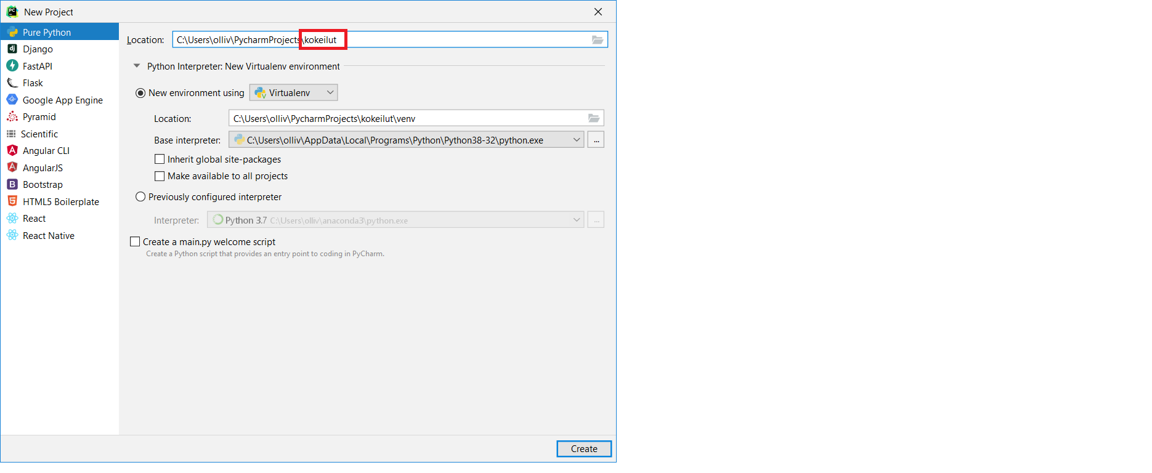Screen dimensions: 1152x473
Task: Tick Create a main.py welcome script
Action: point(135,242)
